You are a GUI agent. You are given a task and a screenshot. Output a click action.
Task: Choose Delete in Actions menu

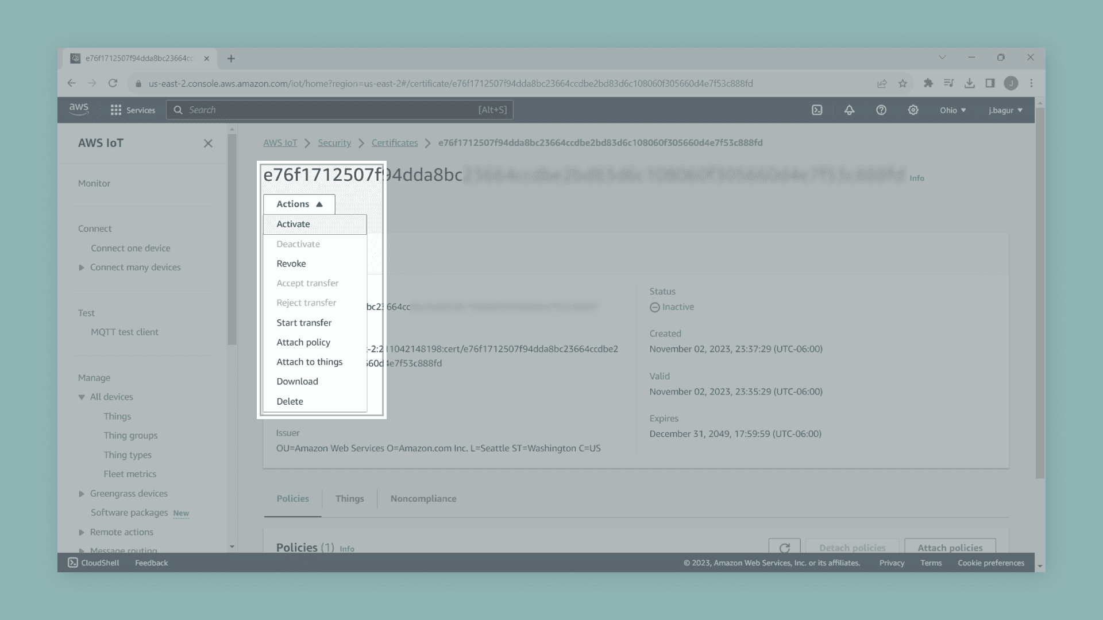click(315, 401)
